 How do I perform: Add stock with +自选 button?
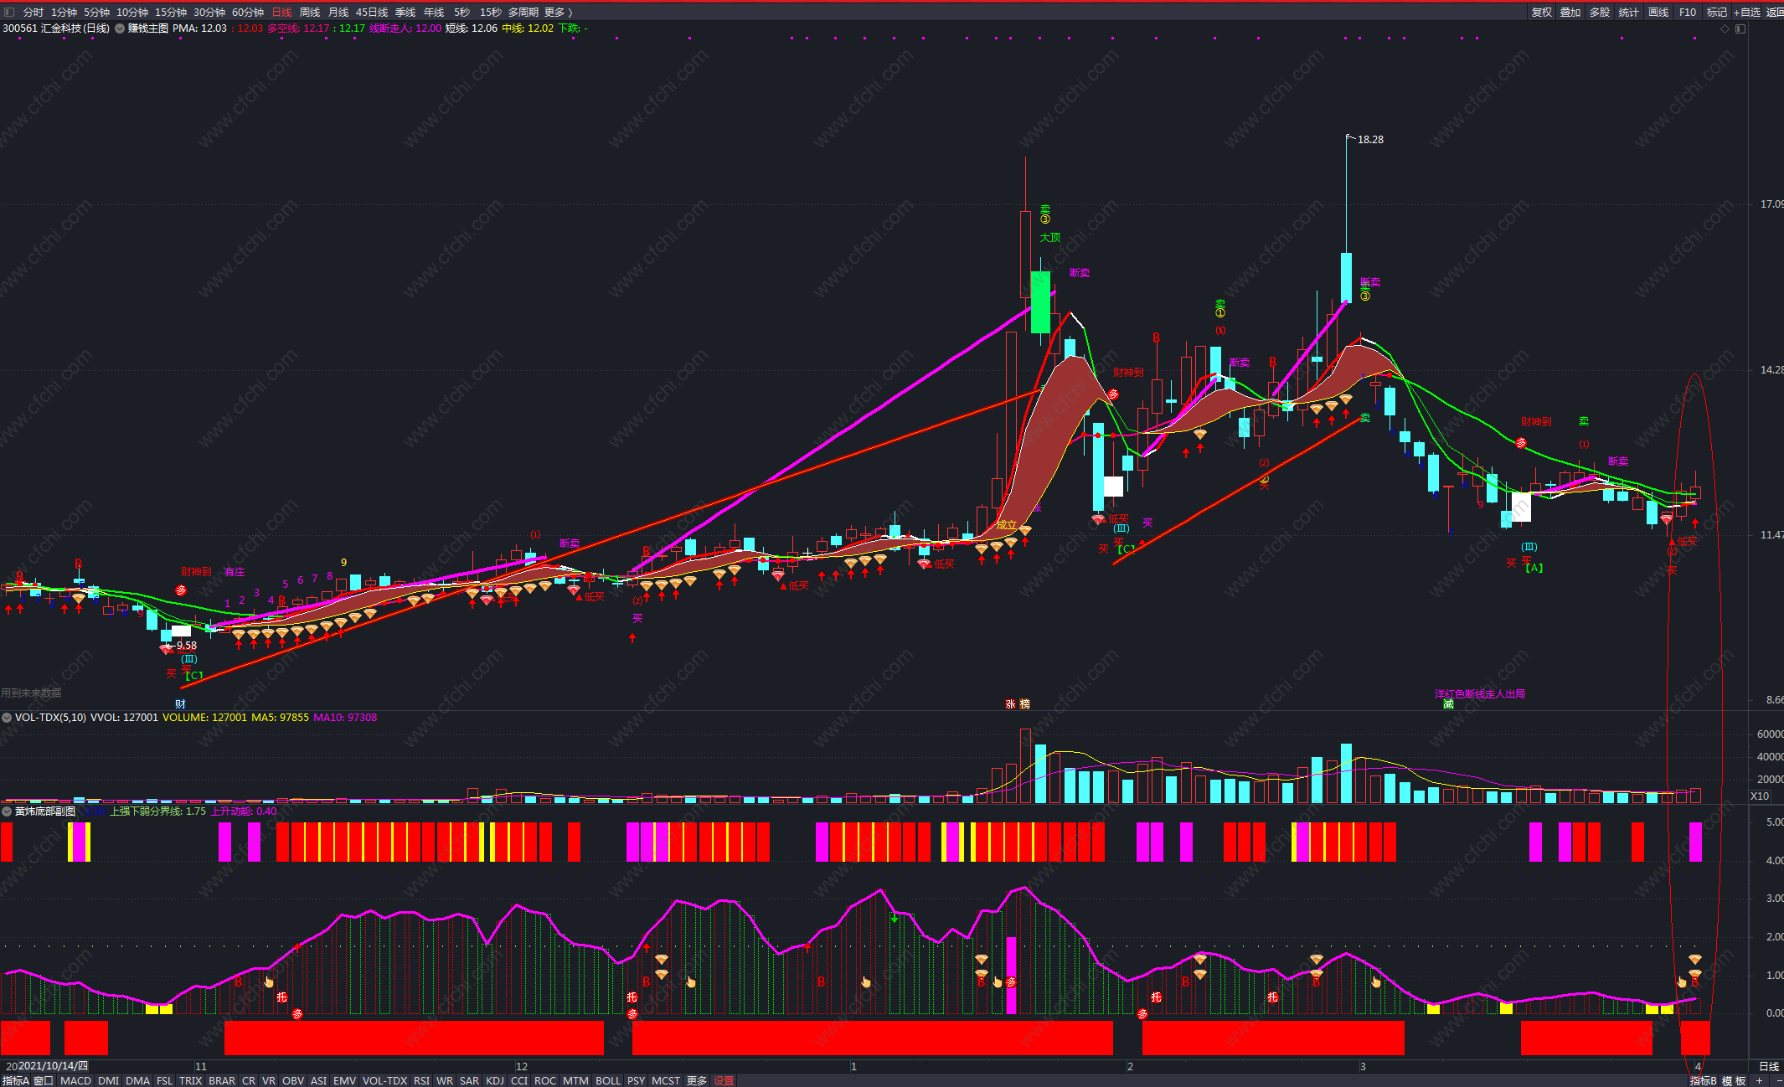1746,13
